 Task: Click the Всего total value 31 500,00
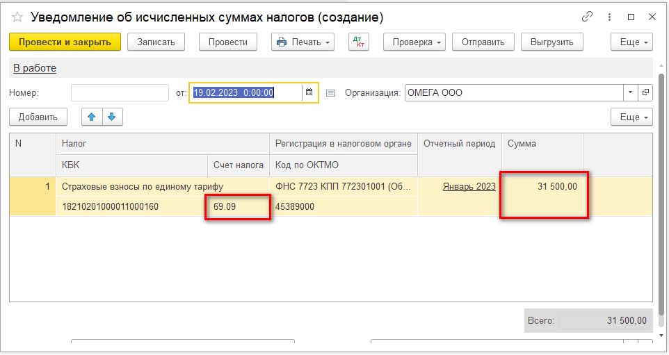pyautogui.click(x=604, y=320)
